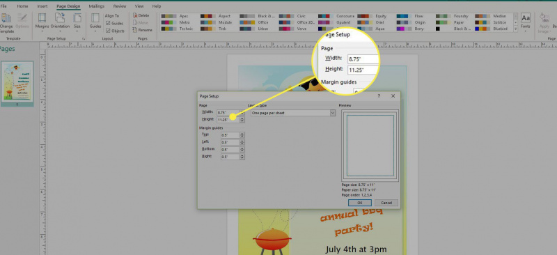Switch to the Mailings tab
The image size is (557, 255).
pos(97,6)
